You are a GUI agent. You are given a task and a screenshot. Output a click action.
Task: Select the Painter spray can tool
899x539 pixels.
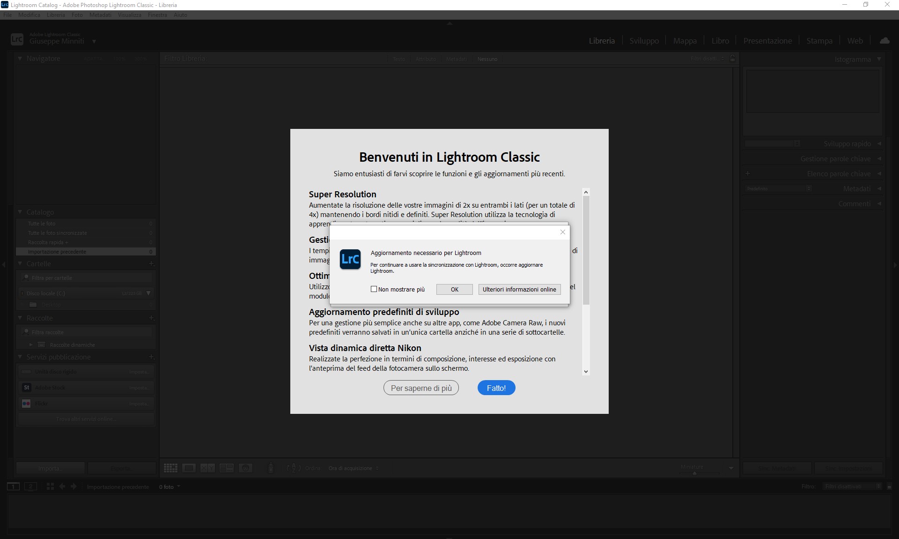[x=271, y=468]
